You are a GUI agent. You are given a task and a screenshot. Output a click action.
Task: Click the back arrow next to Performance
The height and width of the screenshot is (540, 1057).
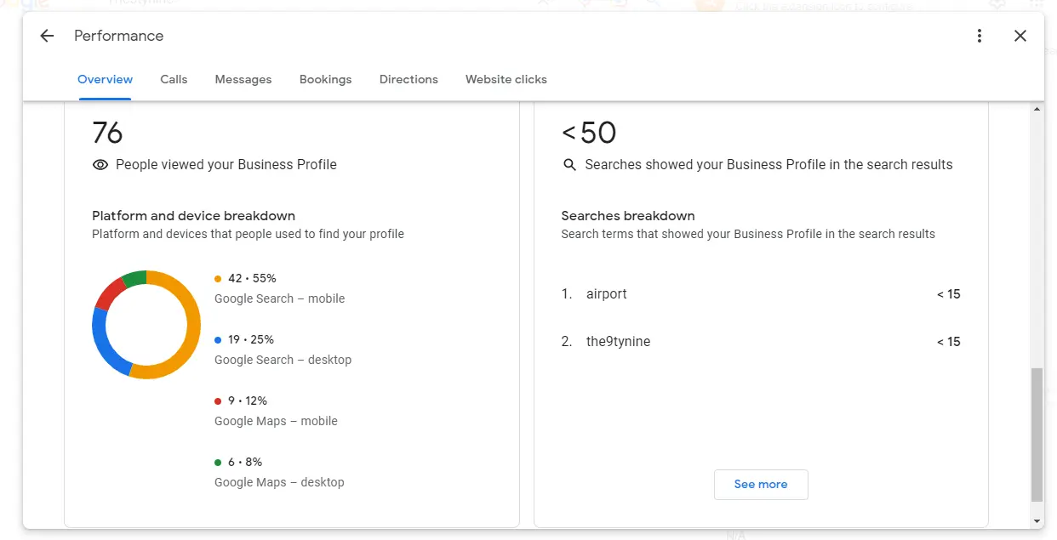47,36
